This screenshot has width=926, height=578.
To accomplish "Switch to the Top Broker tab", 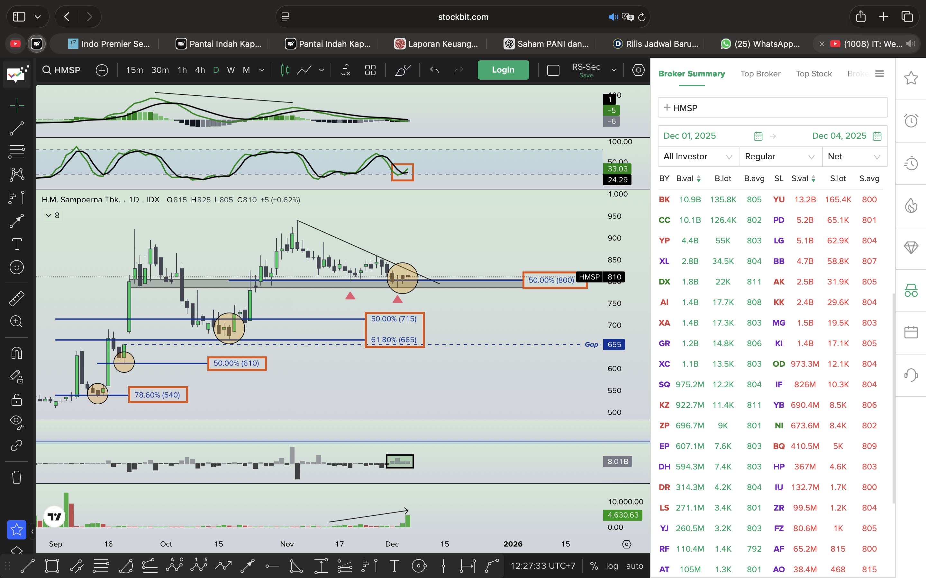I will pyautogui.click(x=760, y=74).
